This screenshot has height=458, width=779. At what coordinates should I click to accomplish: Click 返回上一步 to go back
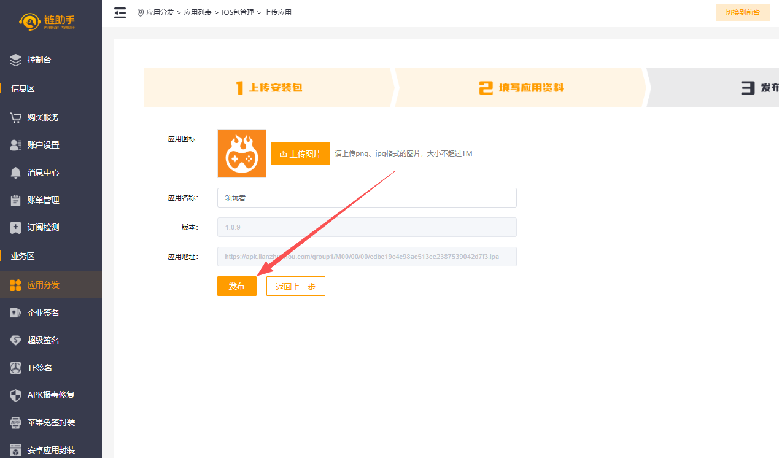click(x=295, y=286)
